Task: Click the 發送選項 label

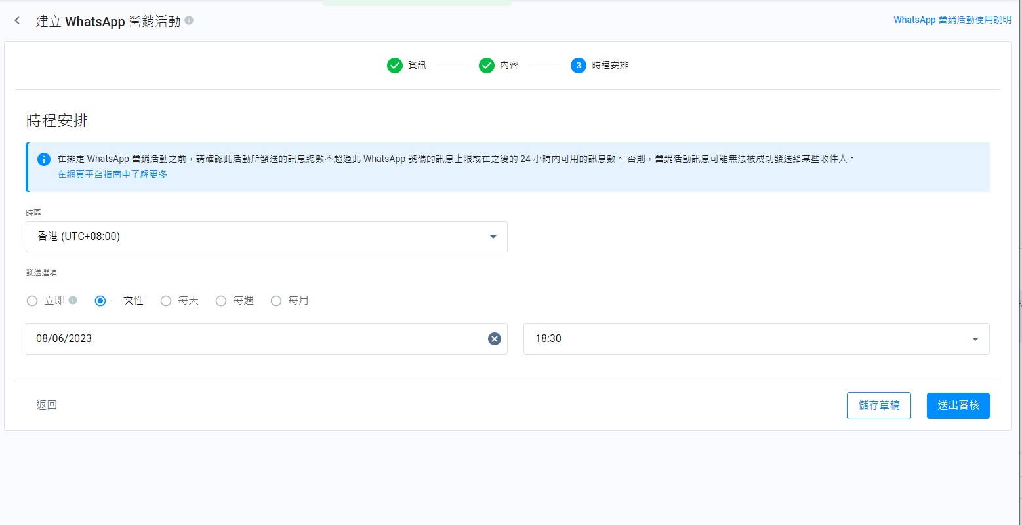Action: pos(43,273)
